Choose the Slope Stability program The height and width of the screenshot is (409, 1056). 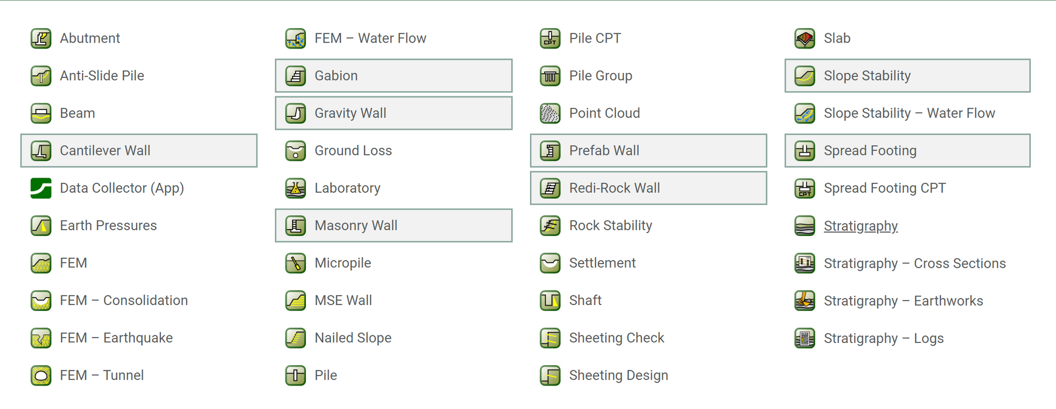tap(907, 76)
